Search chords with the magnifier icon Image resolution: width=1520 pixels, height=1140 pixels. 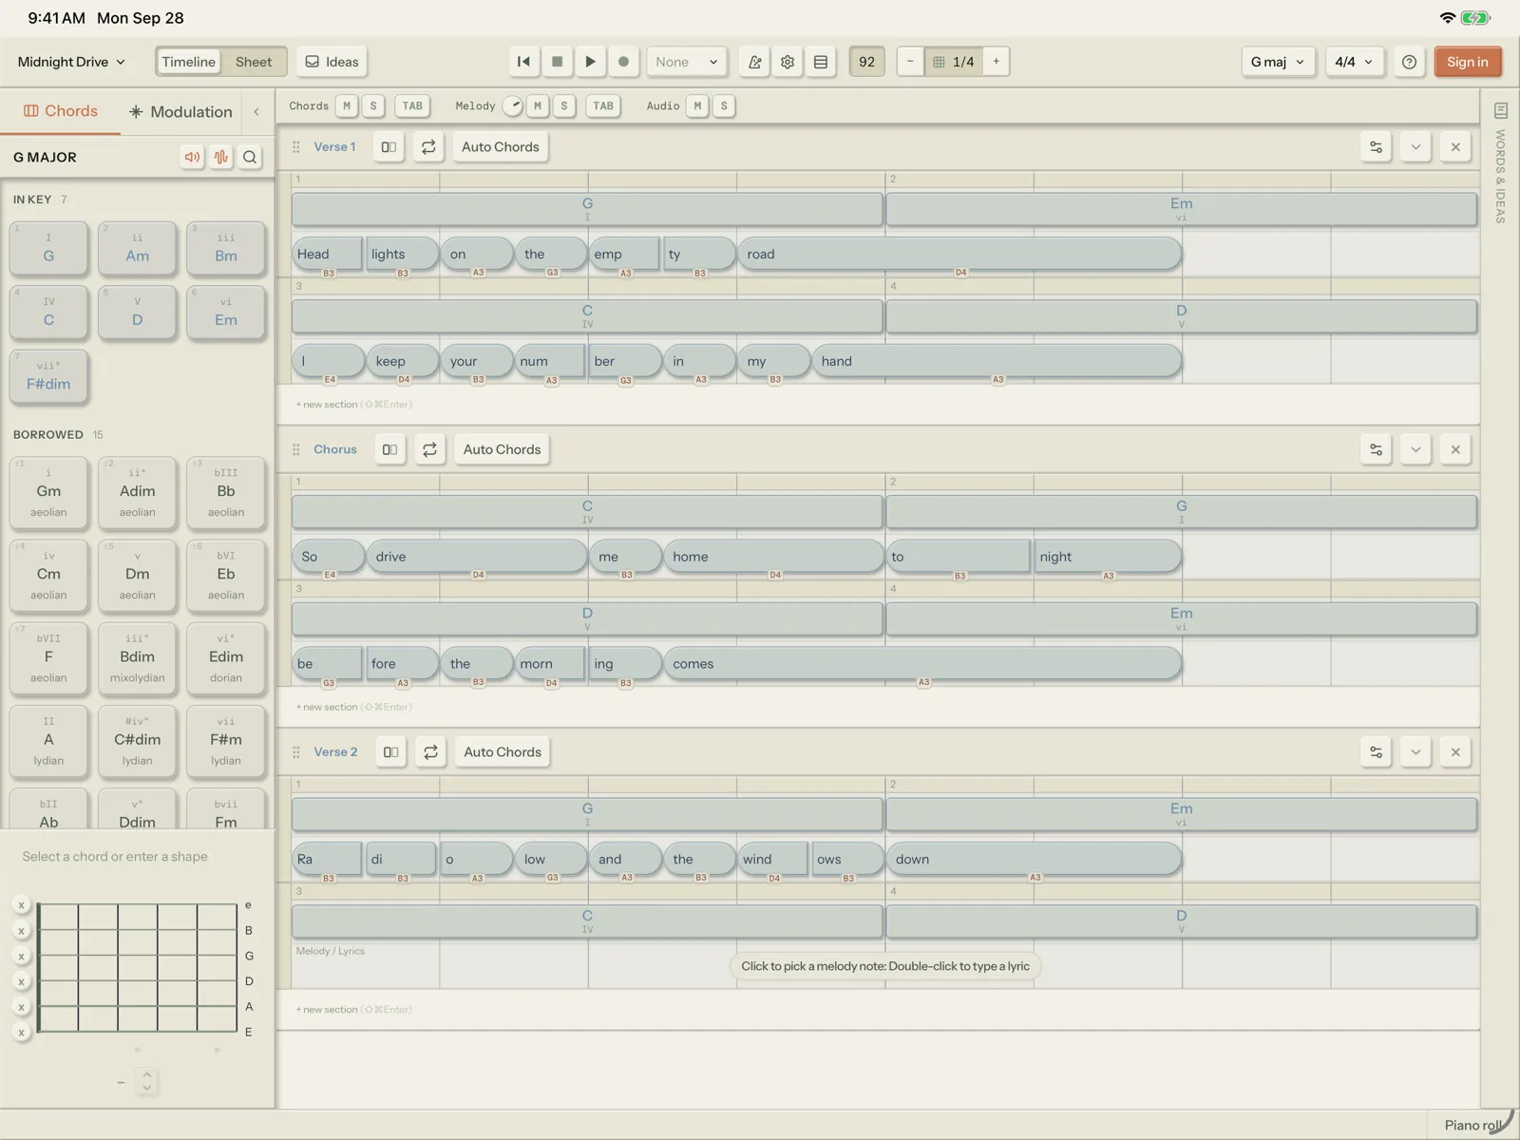(x=250, y=157)
